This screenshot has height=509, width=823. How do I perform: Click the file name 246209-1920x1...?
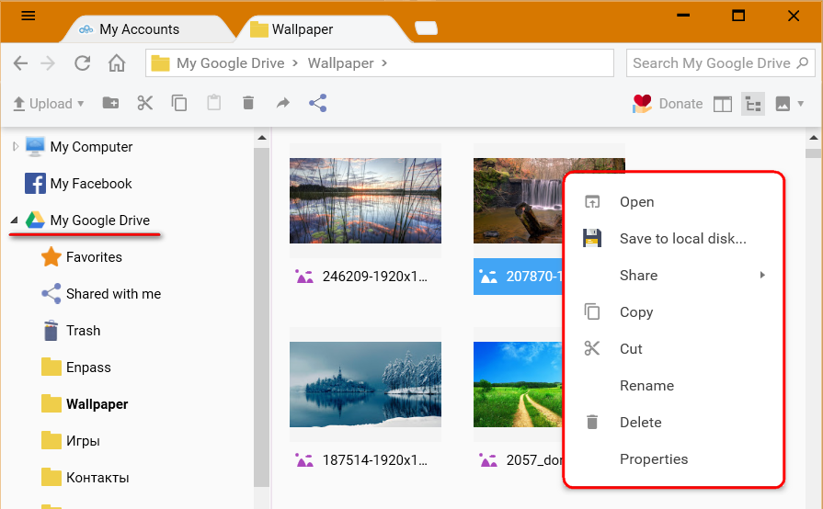tap(375, 277)
